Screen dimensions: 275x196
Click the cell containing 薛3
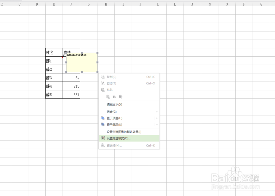tap(54, 78)
